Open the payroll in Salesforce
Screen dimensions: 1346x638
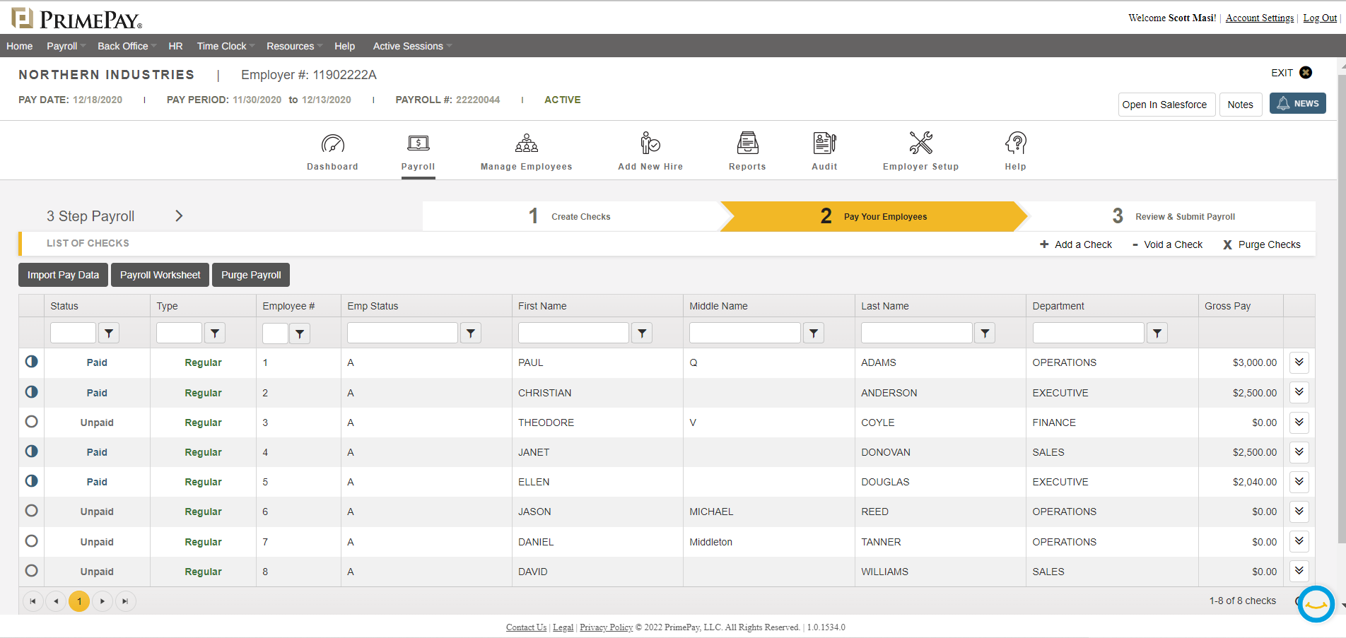(x=1166, y=104)
